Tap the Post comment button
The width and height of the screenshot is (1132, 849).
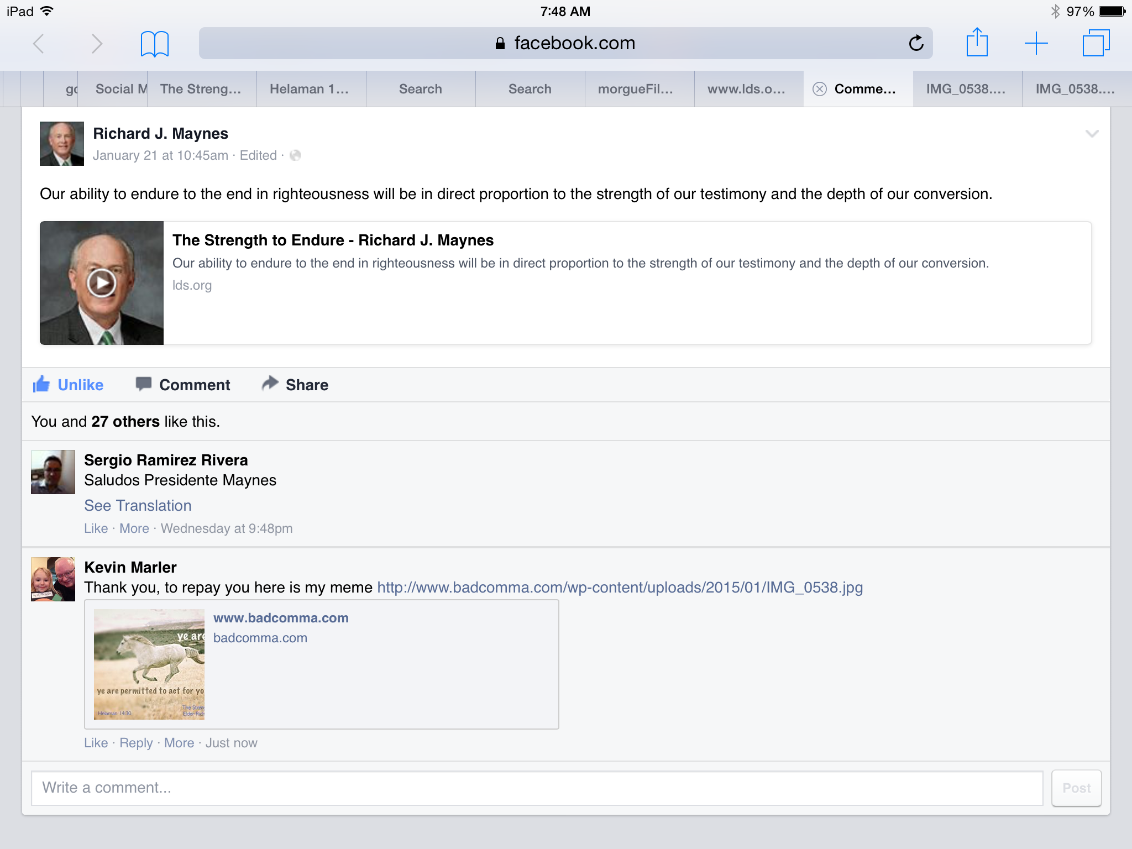pos(1076,788)
